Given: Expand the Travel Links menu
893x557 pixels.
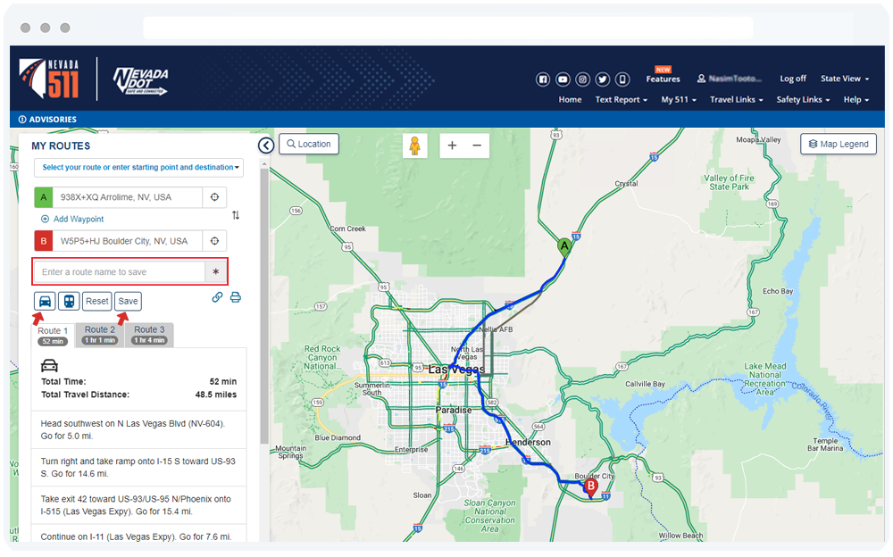Looking at the screenshot, I should point(736,100).
